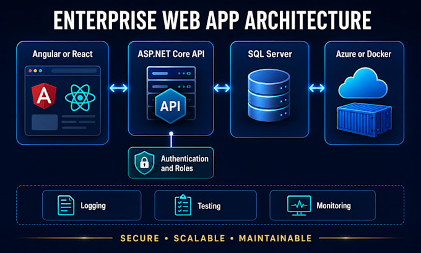Click the word 'SCALABLE' in the footer

tap(199, 238)
